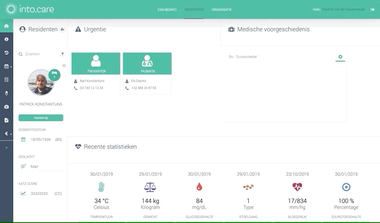Select the 144 kg weight value
Screen dimensions: 380x223
pos(150,201)
